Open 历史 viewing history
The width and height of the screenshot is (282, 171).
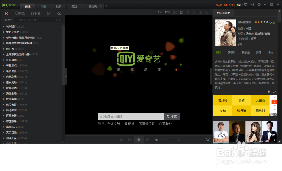pyautogui.click(x=20, y=13)
